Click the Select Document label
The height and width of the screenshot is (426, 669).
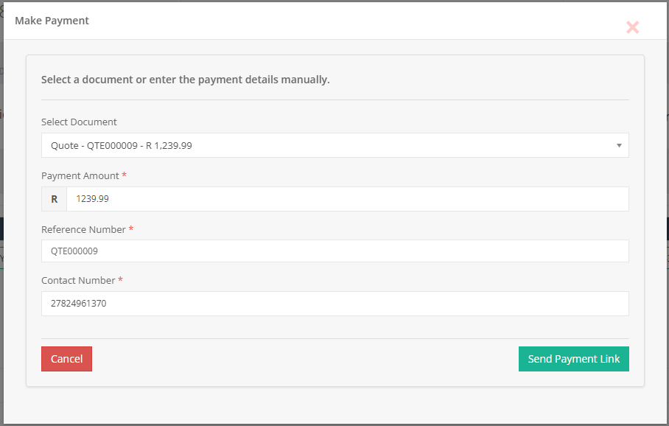click(x=79, y=122)
